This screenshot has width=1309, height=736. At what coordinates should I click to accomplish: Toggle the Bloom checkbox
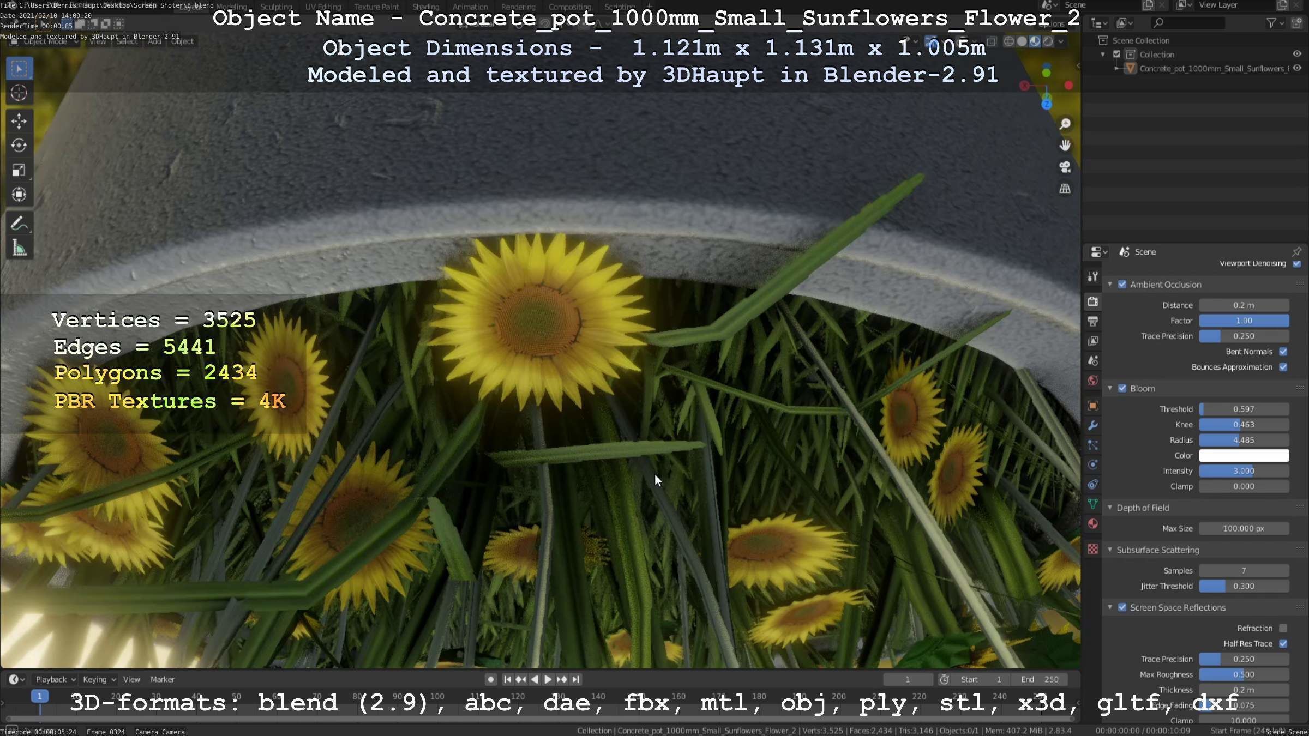pyautogui.click(x=1122, y=388)
